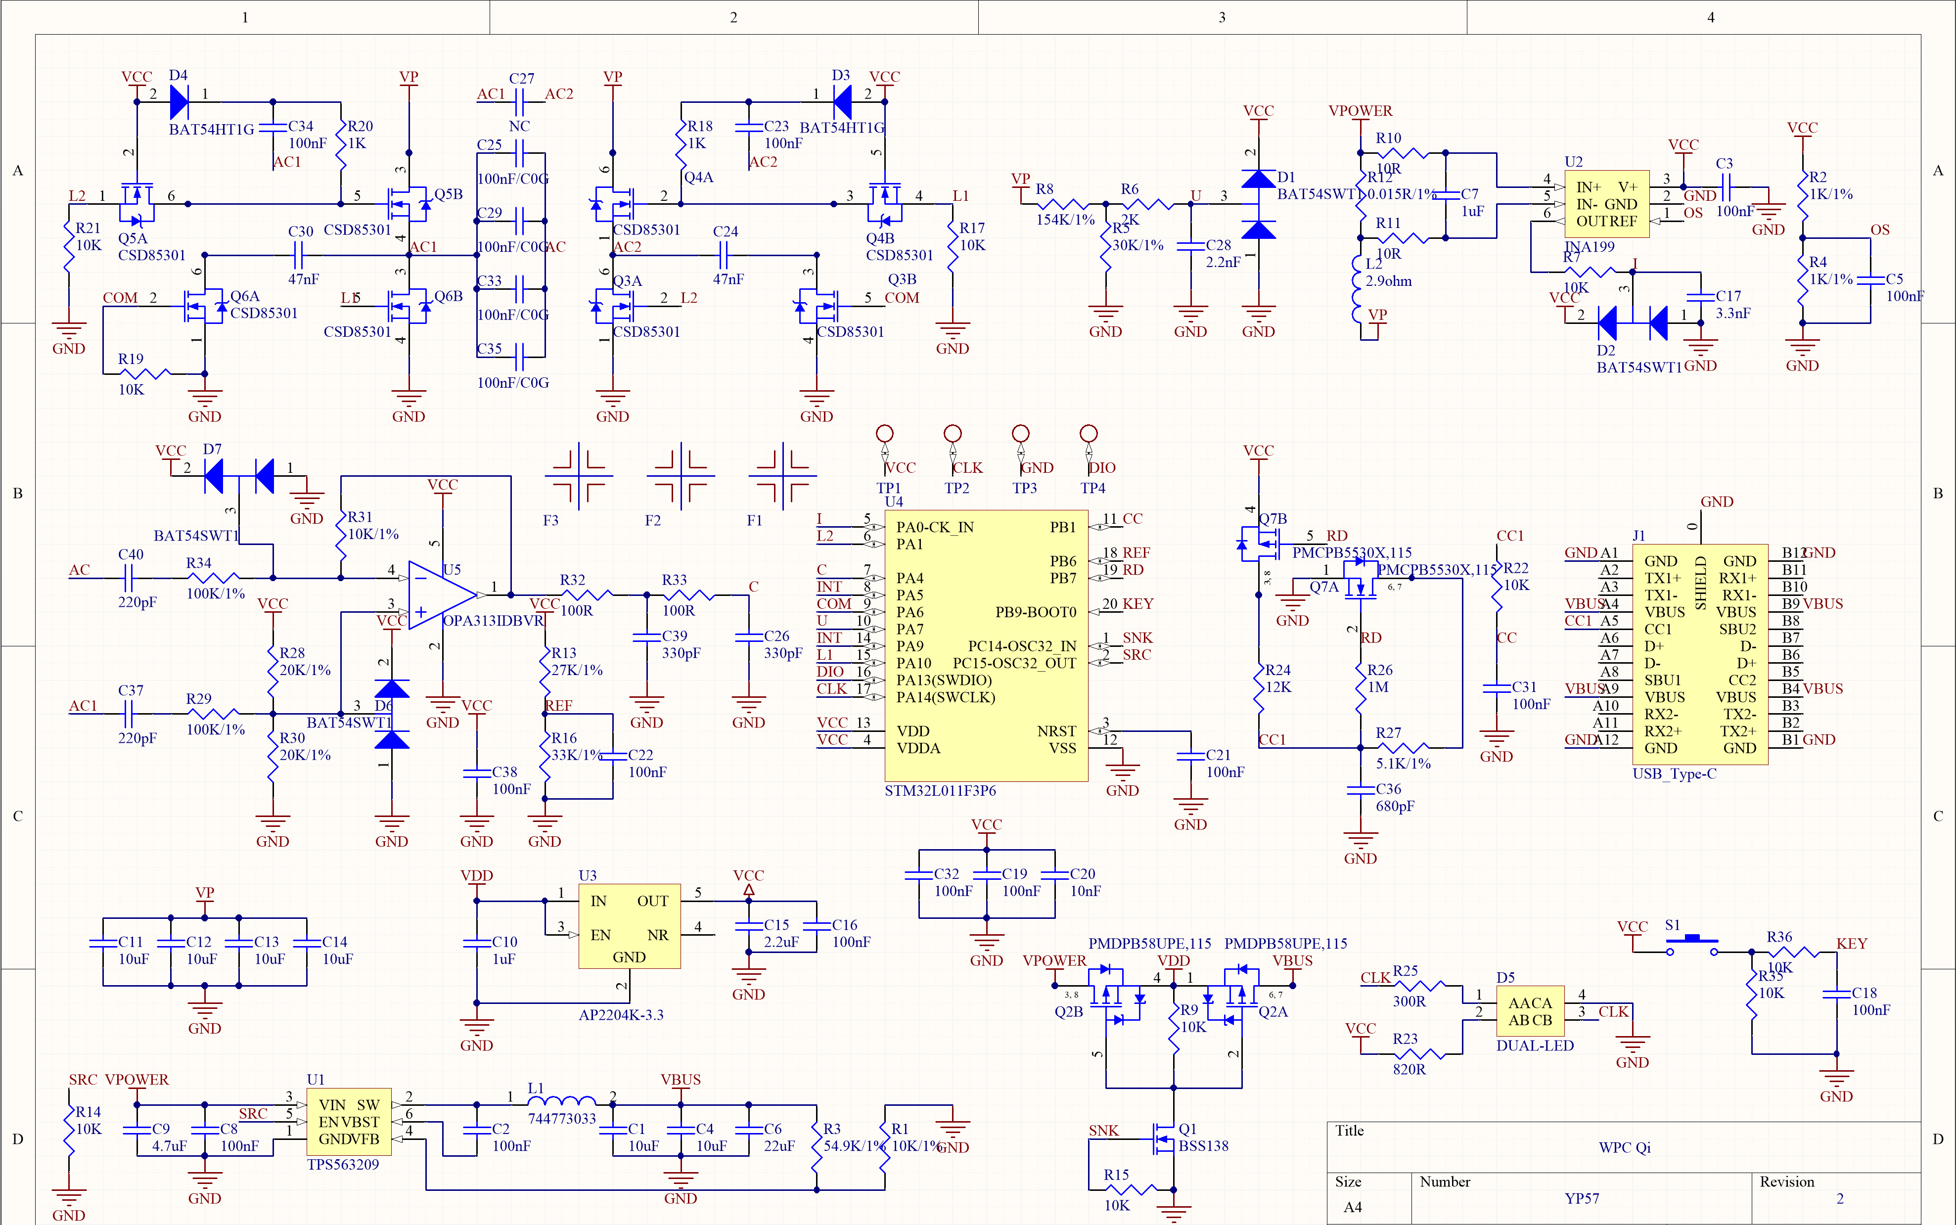Select the U1 buck converter component body
Screen dimensions: 1956x1225
[349, 1122]
